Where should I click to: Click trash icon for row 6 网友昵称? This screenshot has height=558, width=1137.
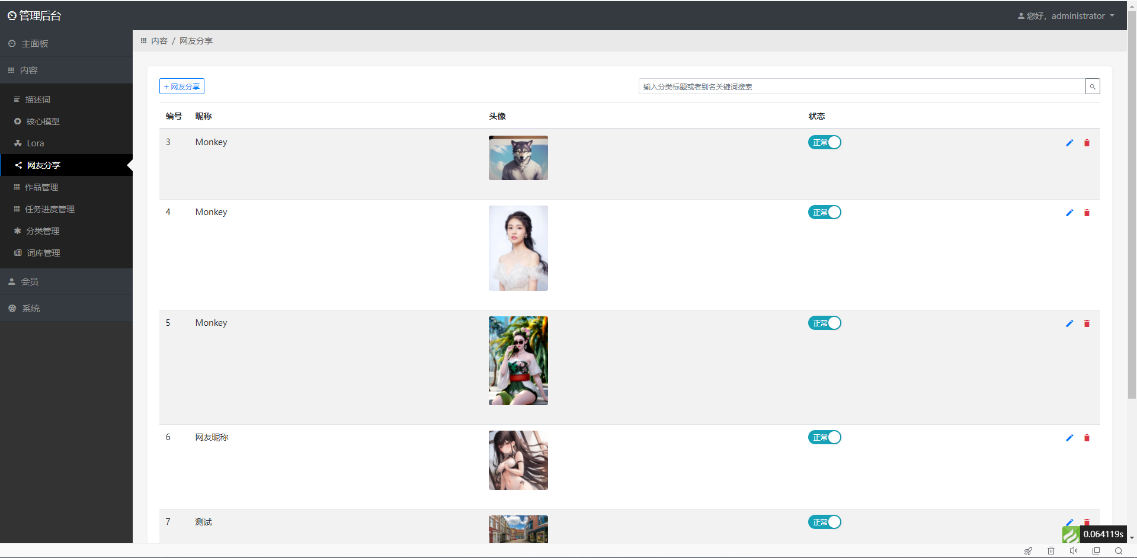point(1087,438)
